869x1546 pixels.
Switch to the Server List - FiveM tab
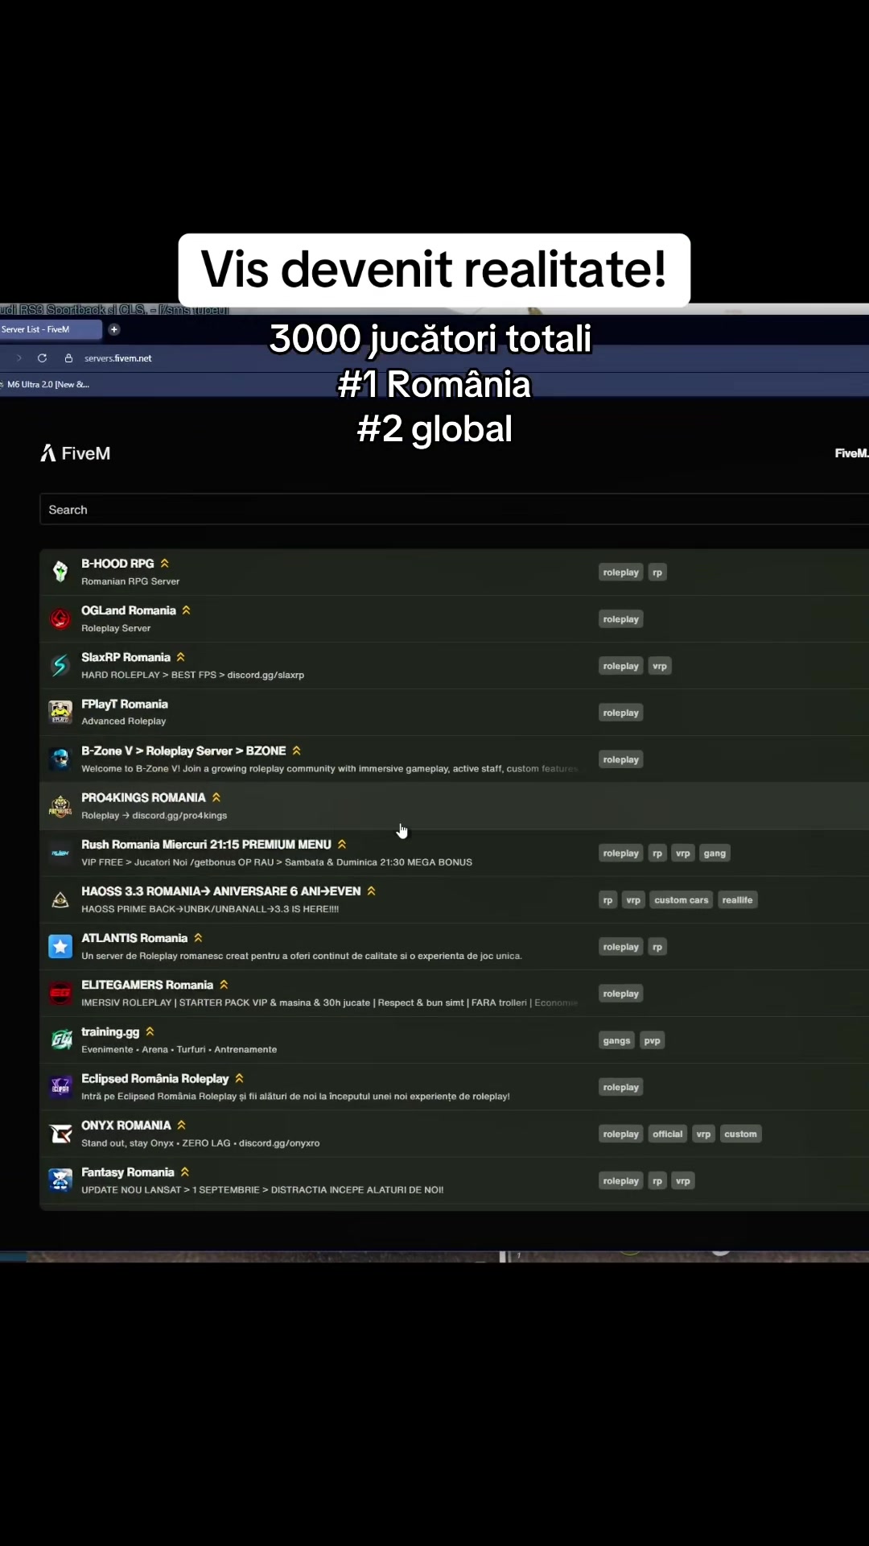[x=49, y=329]
